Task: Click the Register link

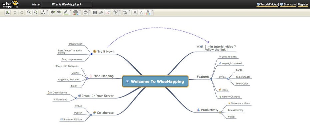Action: [303, 4]
